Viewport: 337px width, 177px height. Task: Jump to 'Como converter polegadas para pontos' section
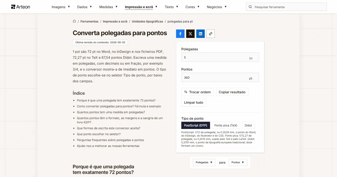[119, 106]
